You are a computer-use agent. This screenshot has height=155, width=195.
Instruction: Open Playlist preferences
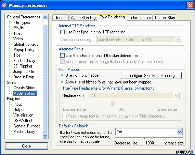coord(19,28)
